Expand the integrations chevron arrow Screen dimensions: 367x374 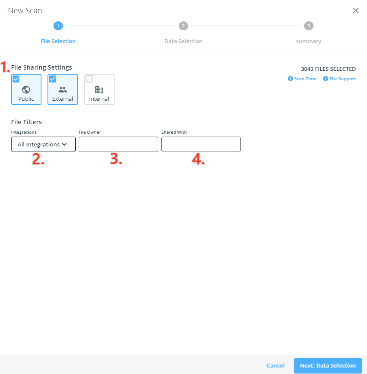point(65,144)
